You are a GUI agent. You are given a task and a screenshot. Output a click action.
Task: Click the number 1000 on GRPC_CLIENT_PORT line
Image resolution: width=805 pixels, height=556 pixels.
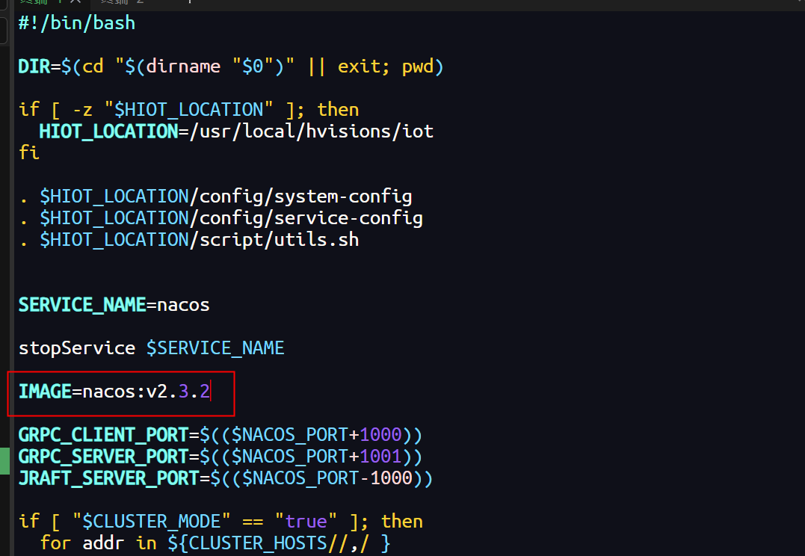[x=380, y=436]
